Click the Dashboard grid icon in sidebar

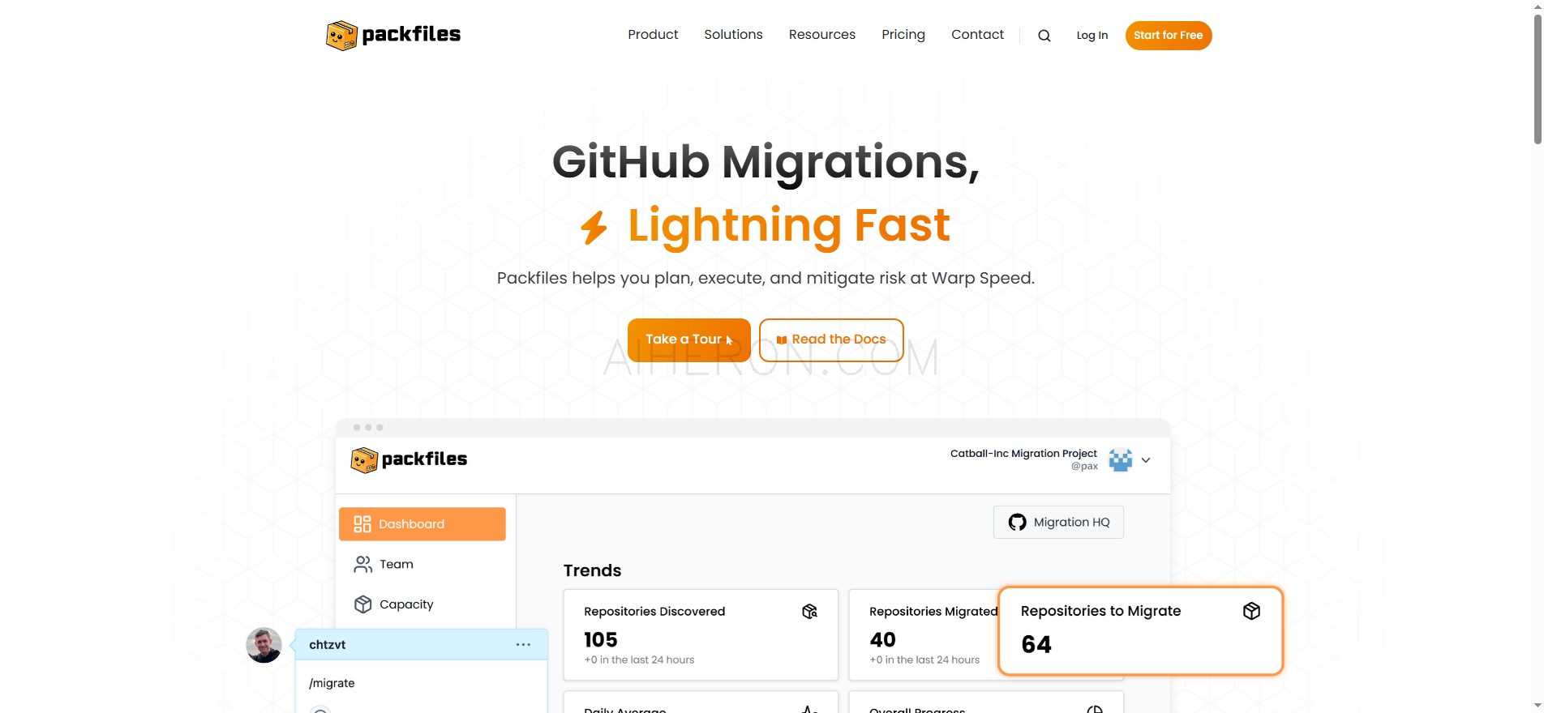tap(362, 524)
